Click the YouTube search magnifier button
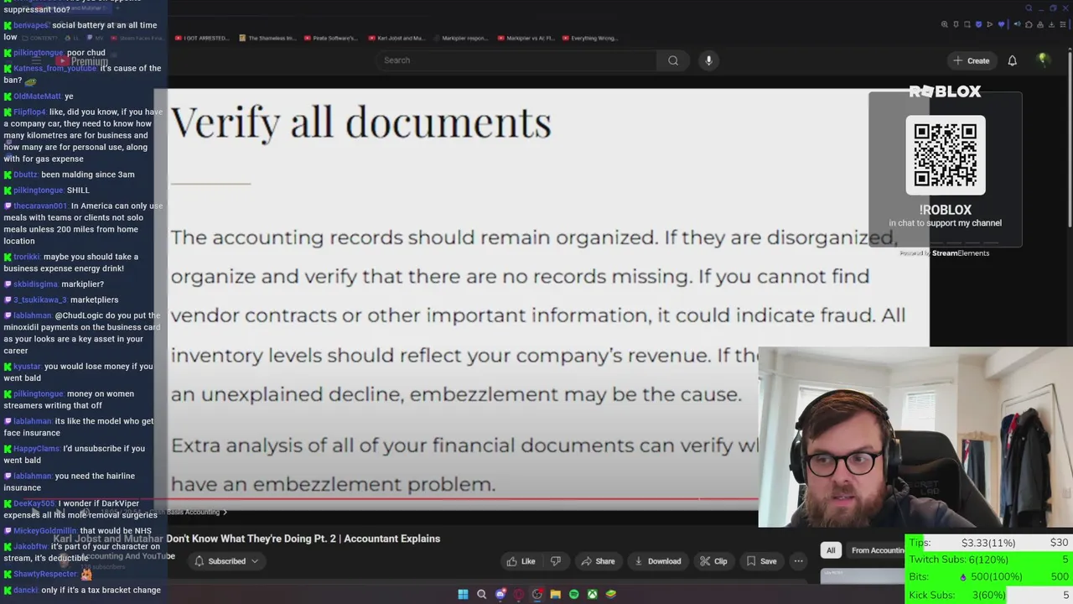 pos(673,60)
